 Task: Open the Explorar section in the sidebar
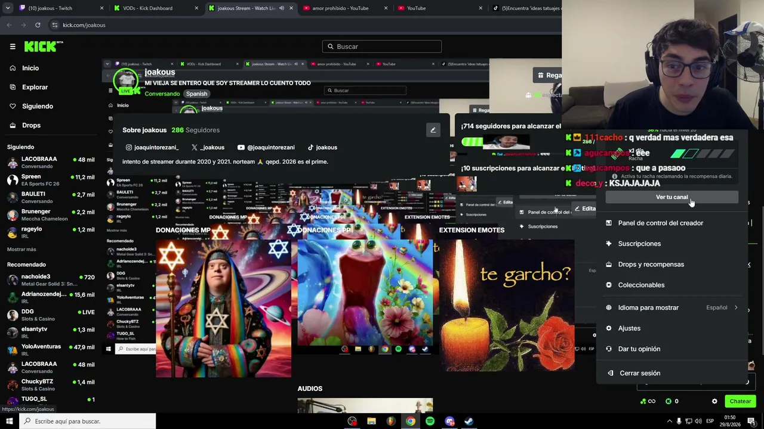35,87
